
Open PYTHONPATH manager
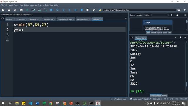coord(100,10)
